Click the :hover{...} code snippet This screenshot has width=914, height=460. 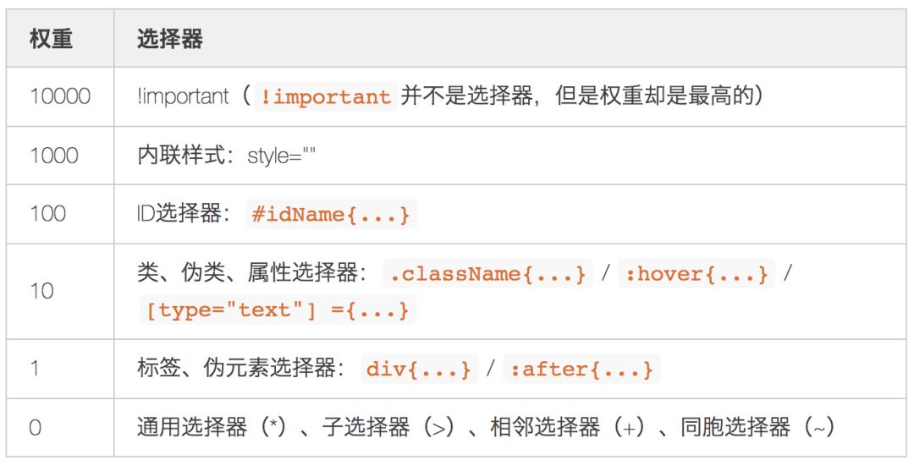(x=697, y=274)
